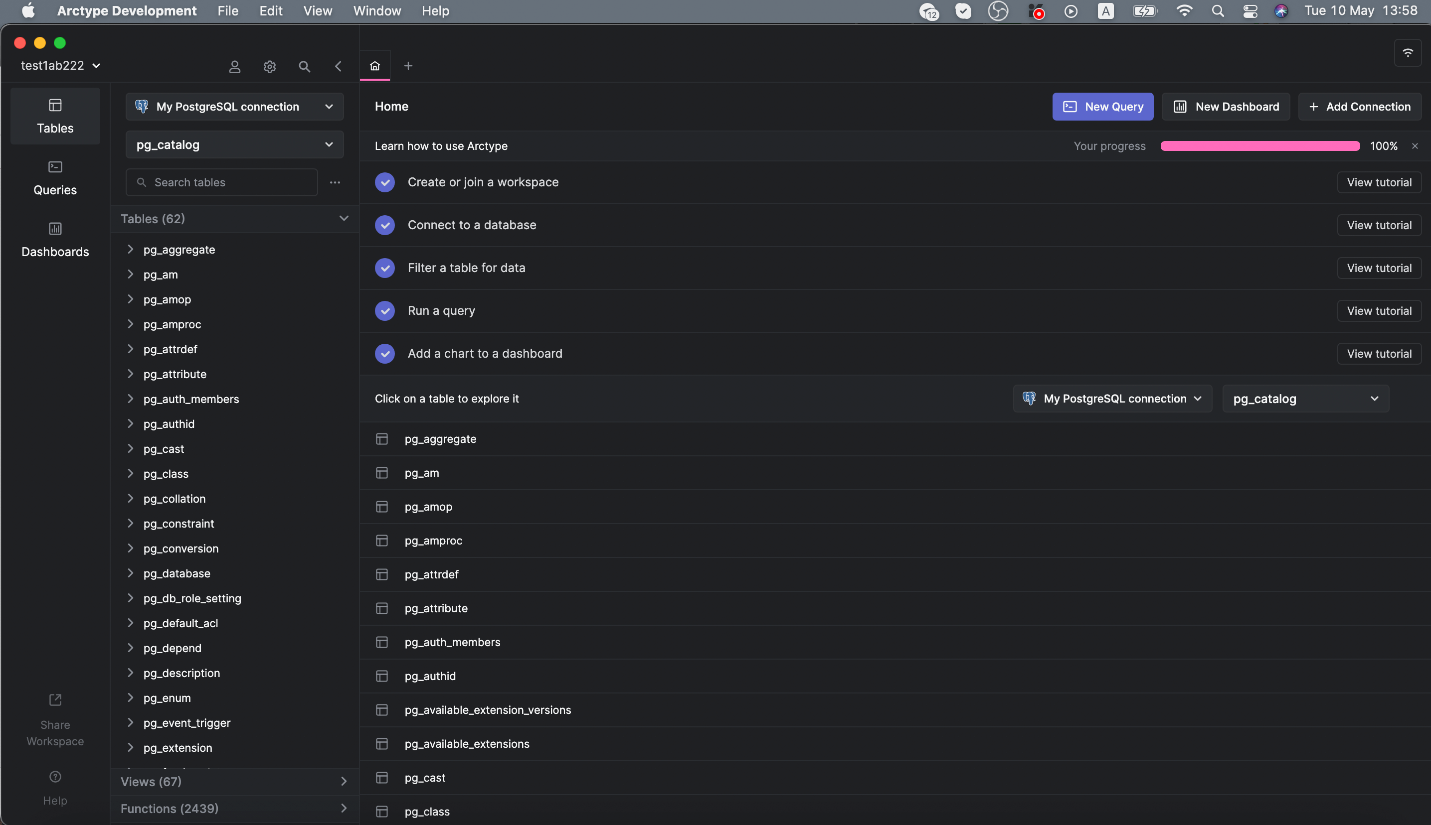Dismiss the tutorial progress panel
1431x825 pixels.
(x=1415, y=146)
